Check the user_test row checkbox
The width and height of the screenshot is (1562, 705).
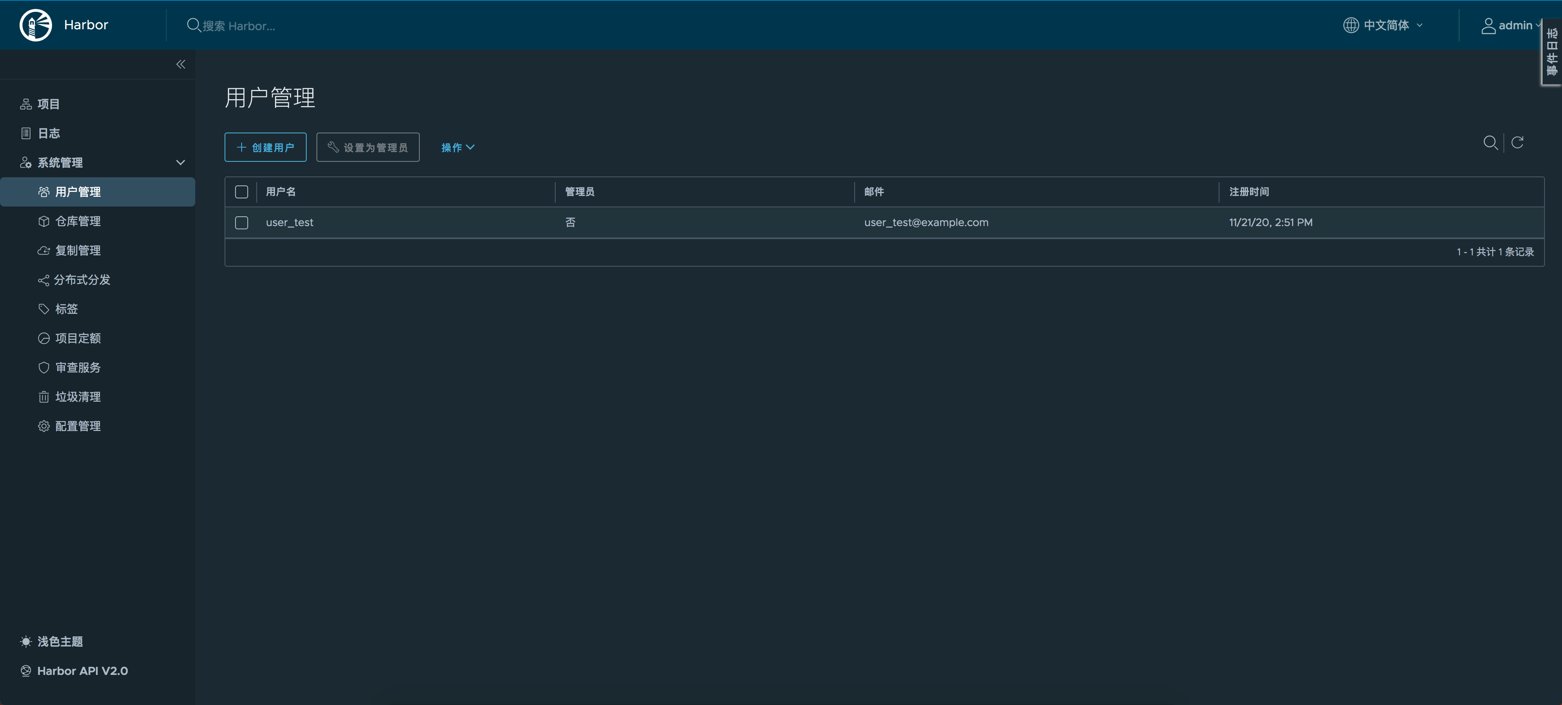[241, 222]
